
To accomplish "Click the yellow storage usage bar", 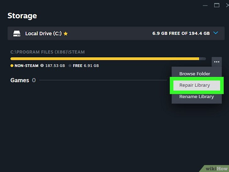I will coord(105,59).
